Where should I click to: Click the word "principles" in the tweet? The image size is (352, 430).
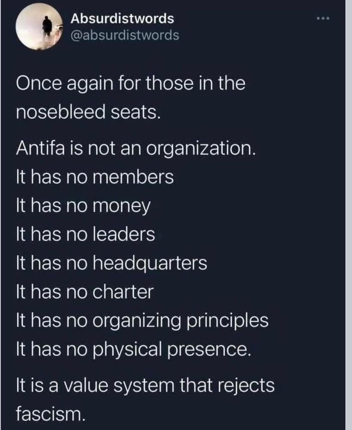(227, 321)
